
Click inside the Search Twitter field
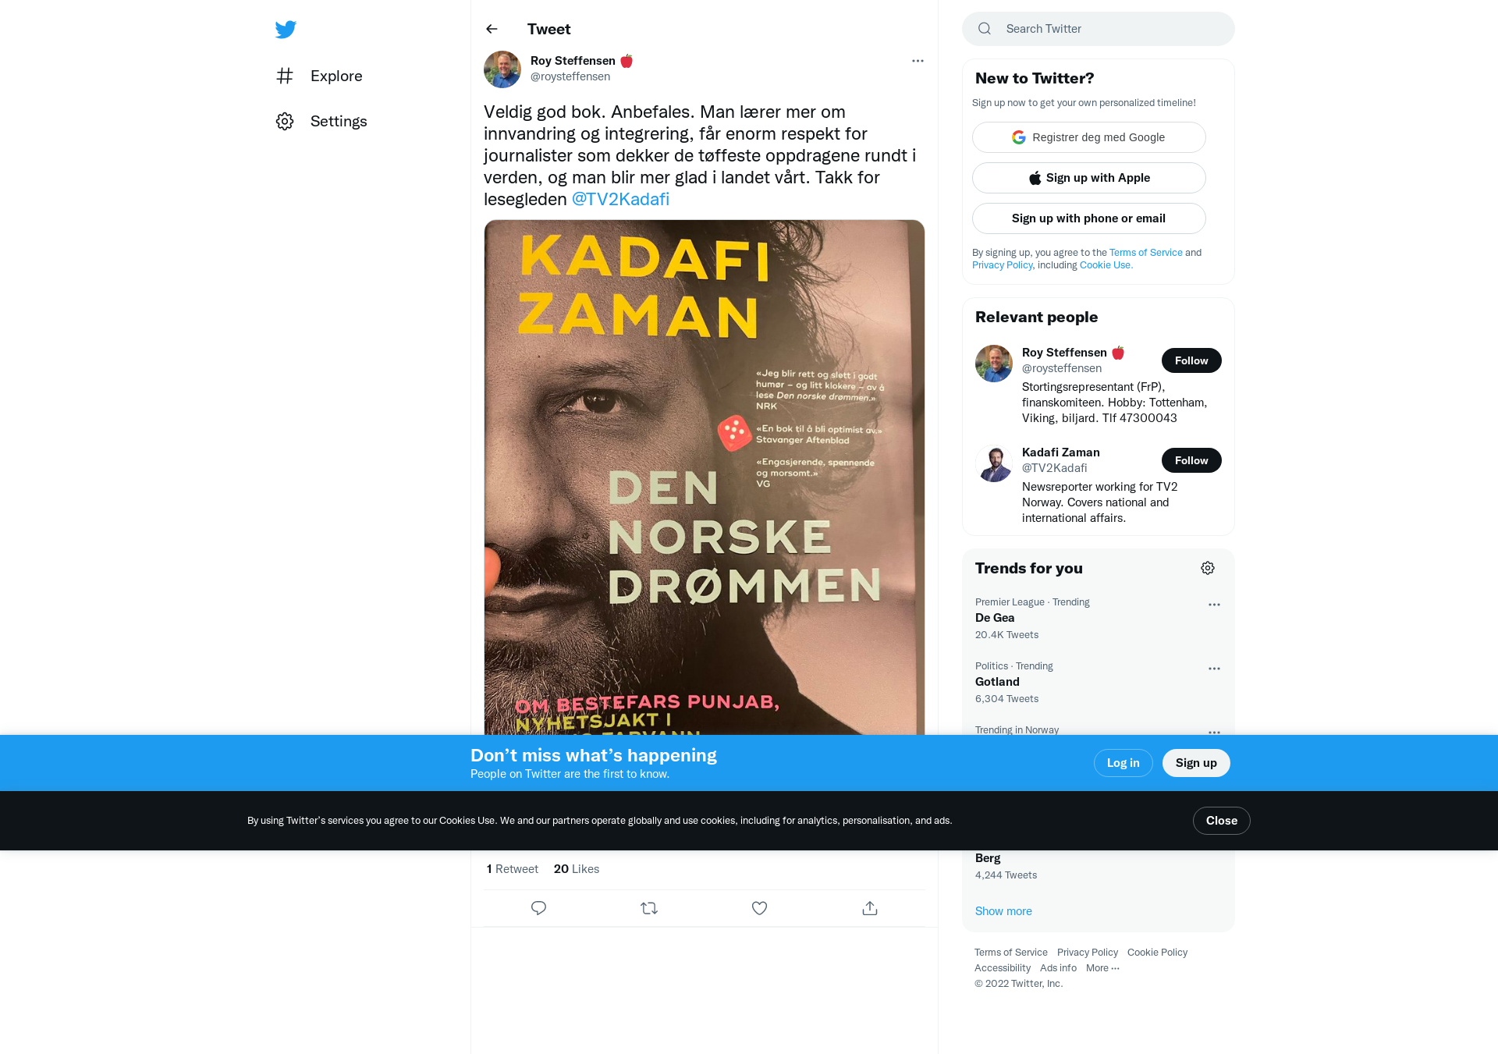point(1099,29)
